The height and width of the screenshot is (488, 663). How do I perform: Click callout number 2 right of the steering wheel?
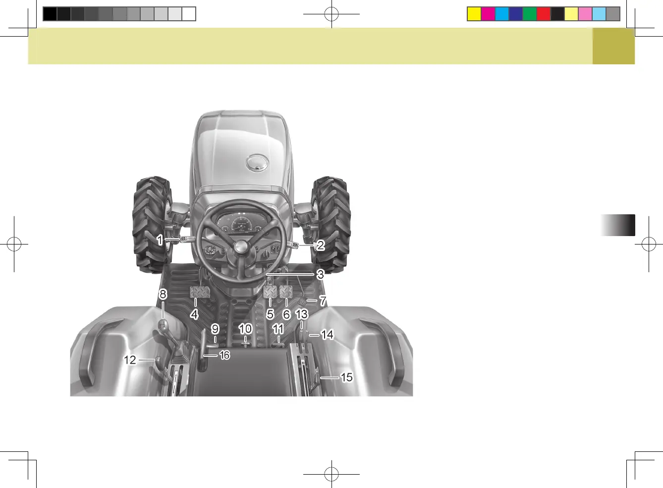[321, 245]
